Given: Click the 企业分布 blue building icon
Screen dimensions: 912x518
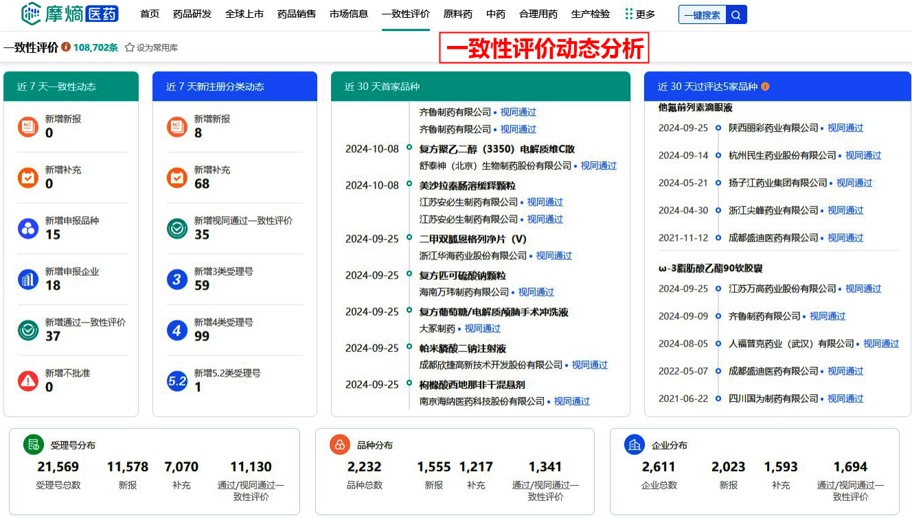Looking at the screenshot, I should pos(634,445).
